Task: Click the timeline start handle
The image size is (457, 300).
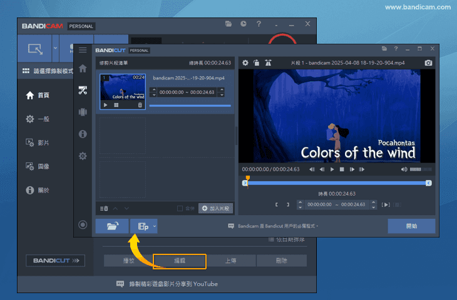Action: [x=245, y=183]
